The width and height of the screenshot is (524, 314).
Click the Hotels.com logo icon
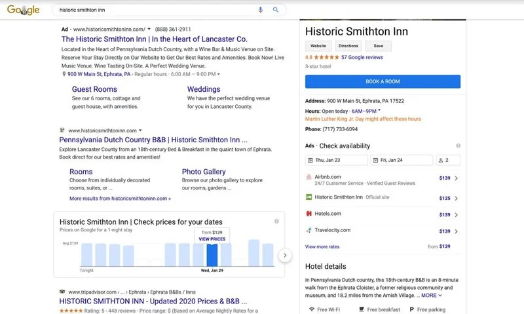309,213
